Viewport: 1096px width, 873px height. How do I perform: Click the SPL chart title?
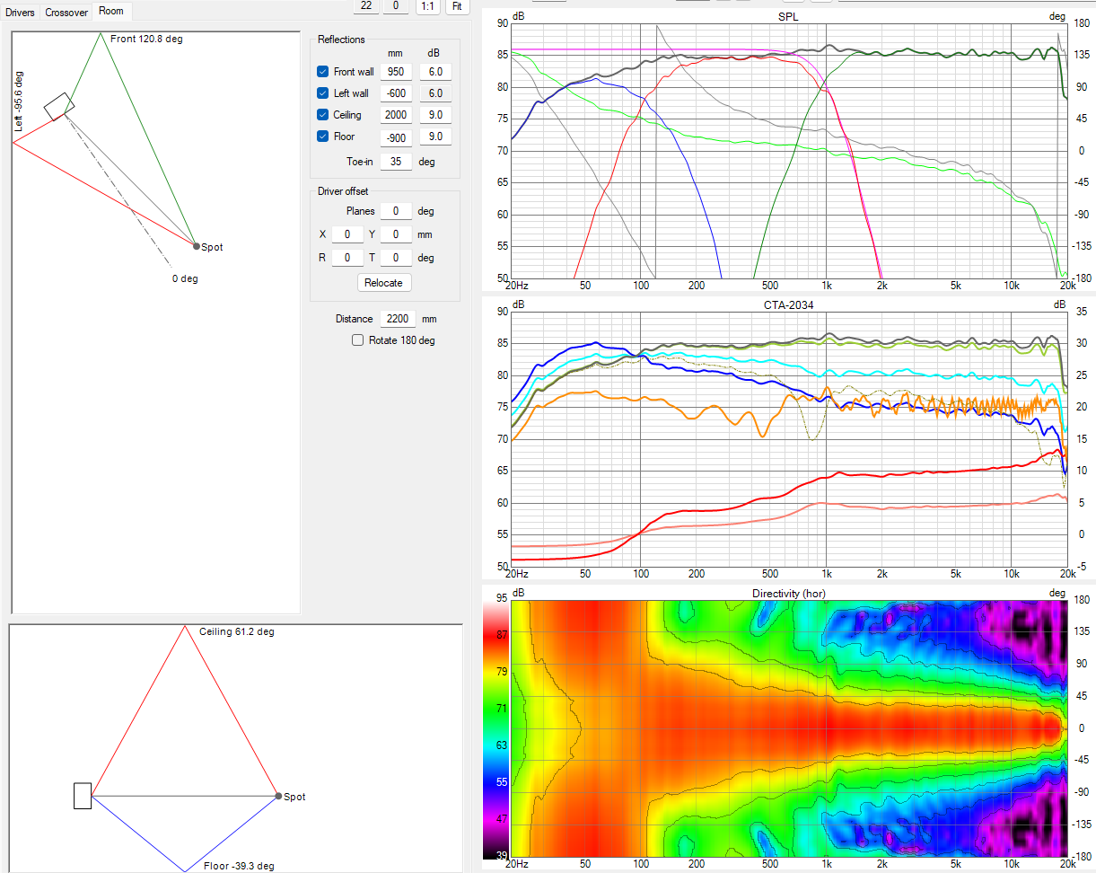pyautogui.click(x=789, y=17)
